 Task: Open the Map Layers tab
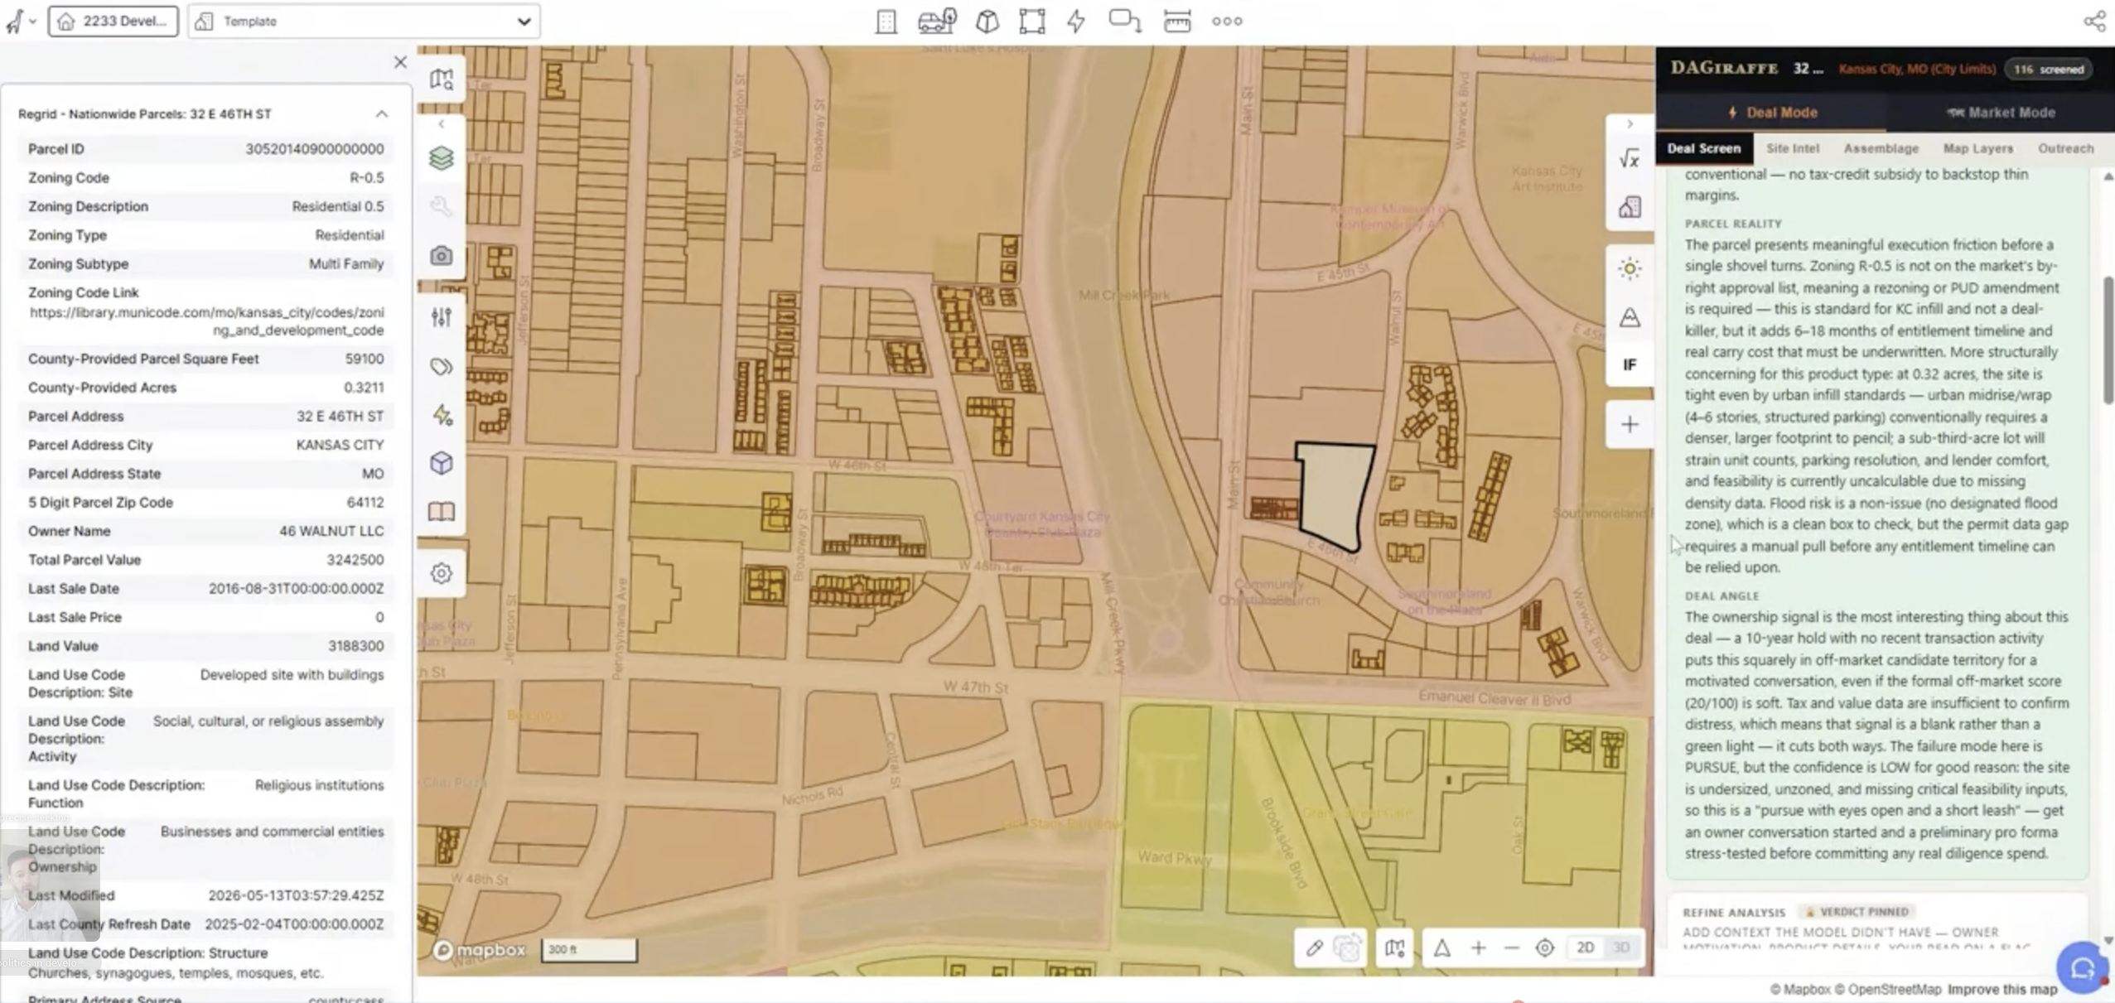tap(1977, 148)
